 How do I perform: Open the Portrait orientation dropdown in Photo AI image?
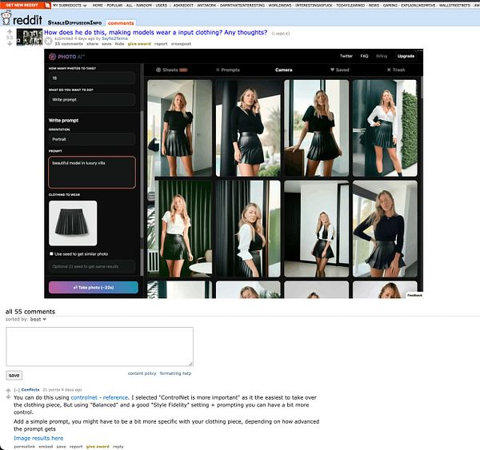[x=92, y=139]
